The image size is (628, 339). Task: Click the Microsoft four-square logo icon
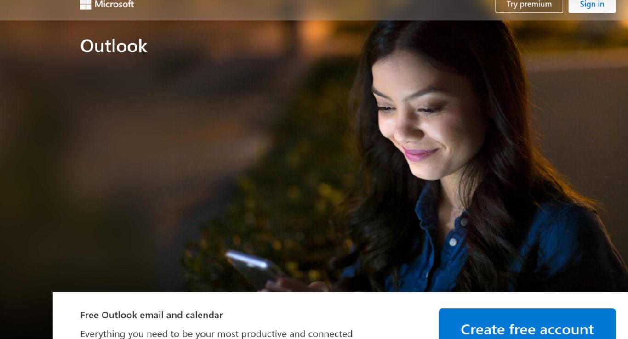86,4
